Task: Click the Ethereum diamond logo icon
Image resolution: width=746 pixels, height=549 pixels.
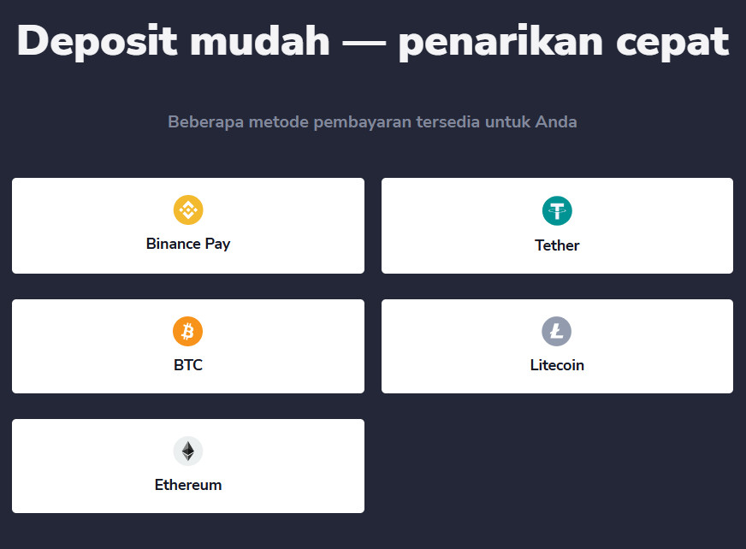Action: tap(188, 451)
